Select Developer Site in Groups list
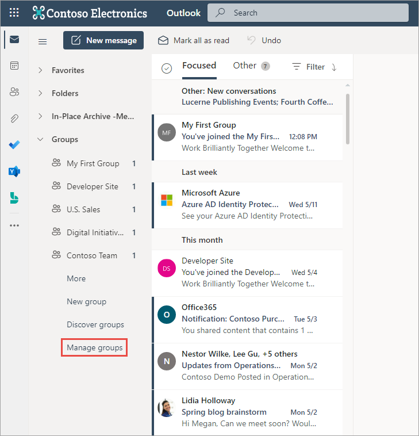 92,186
